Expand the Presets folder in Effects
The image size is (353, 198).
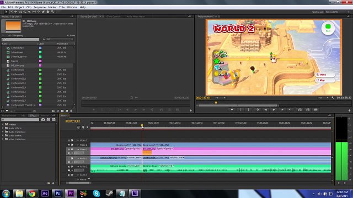[x=3, y=124]
